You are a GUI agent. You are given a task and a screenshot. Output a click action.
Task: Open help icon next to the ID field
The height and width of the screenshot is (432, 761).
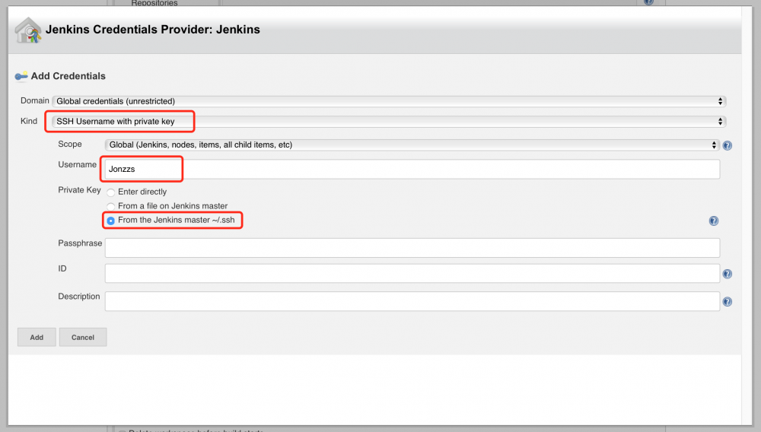(727, 274)
